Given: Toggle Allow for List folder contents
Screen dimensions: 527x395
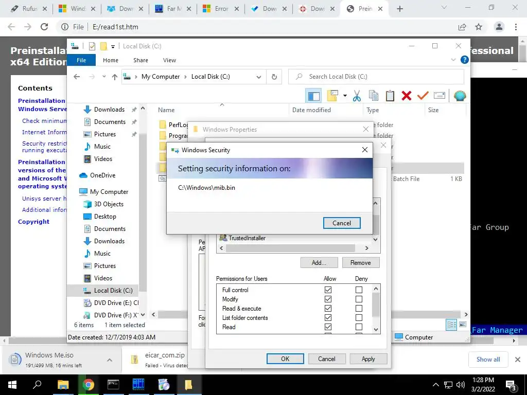Looking at the screenshot, I should coord(328,317).
